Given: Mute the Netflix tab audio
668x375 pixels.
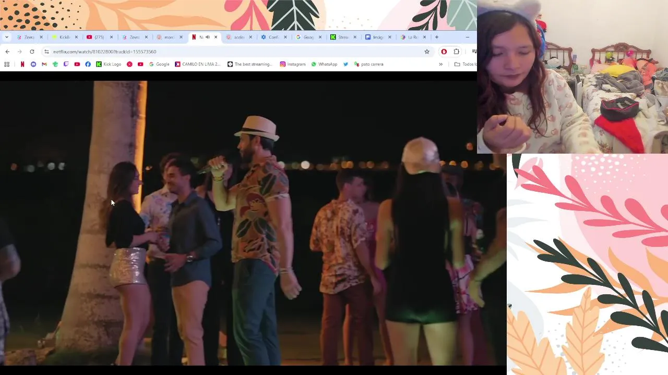Looking at the screenshot, I should [x=208, y=37].
